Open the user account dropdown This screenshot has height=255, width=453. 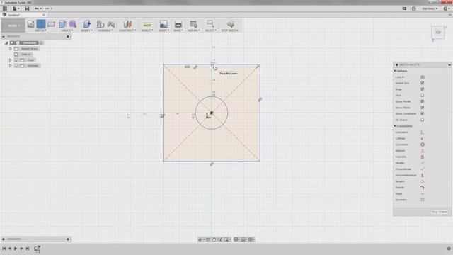pos(430,8)
